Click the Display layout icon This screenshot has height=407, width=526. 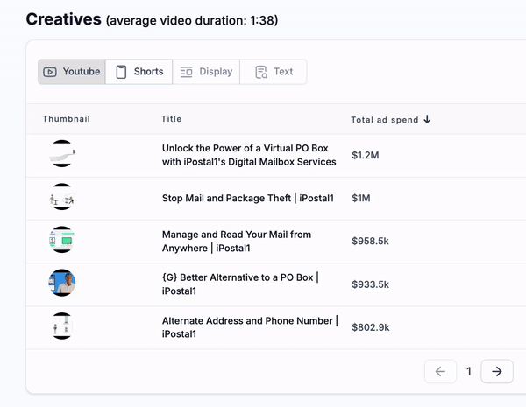coord(186,72)
